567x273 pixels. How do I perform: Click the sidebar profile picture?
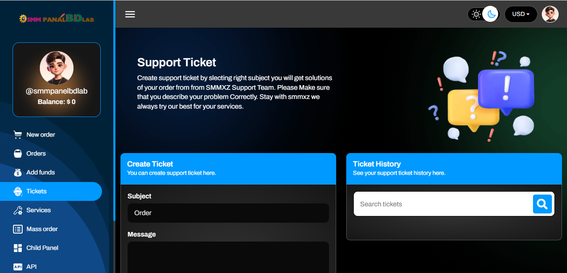(57, 68)
